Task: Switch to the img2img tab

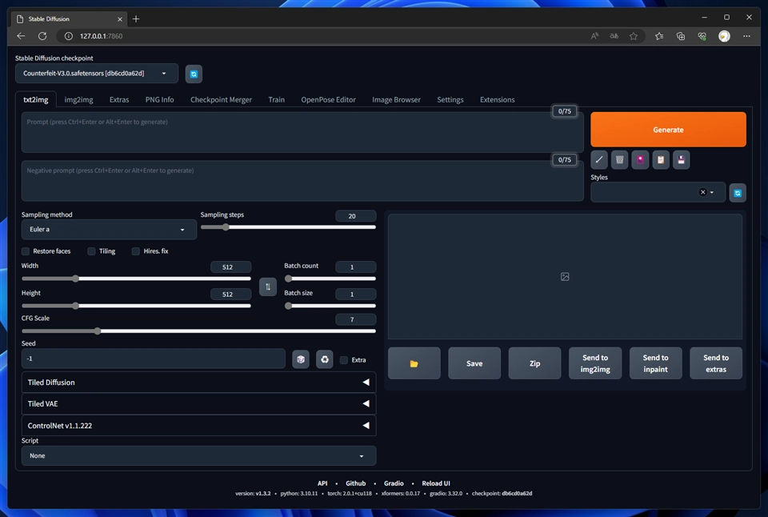Action: (x=79, y=99)
